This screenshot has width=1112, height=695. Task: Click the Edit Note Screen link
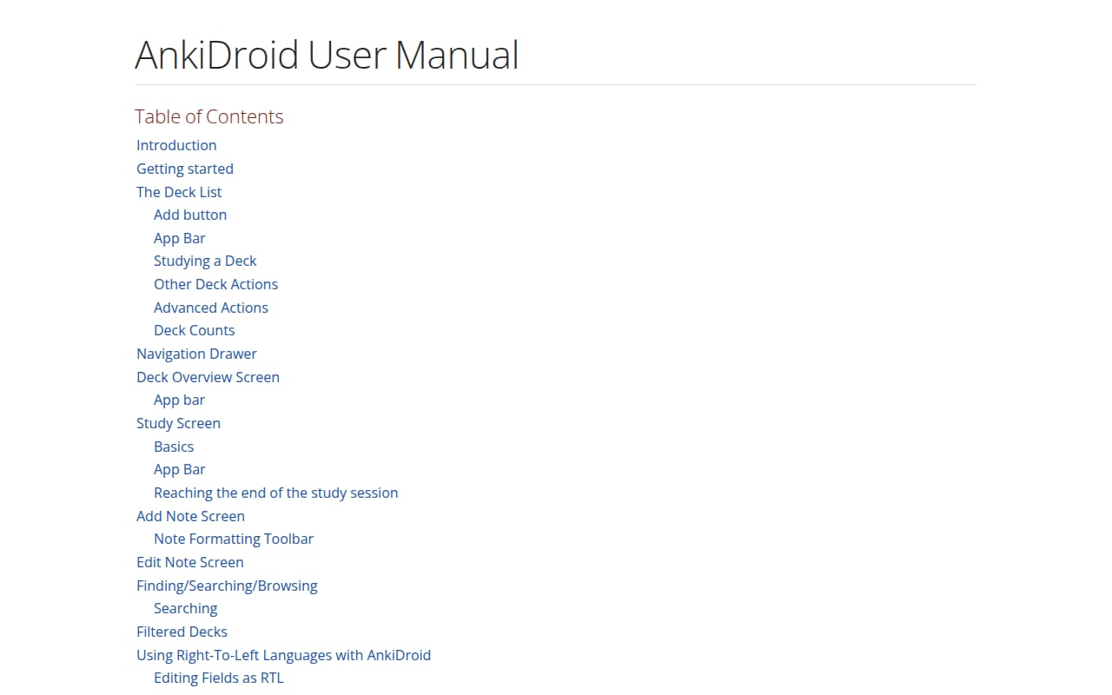pos(189,562)
